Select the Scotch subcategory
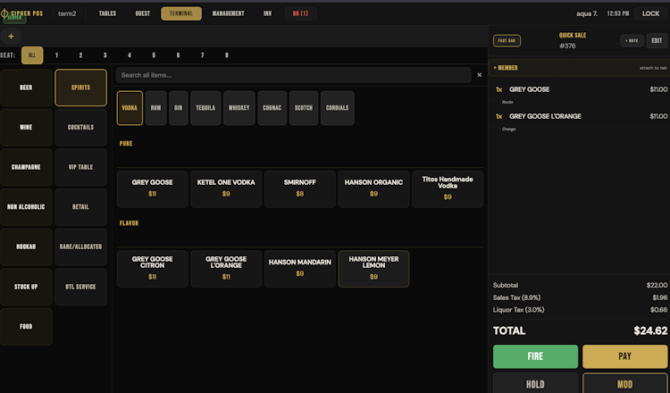 [304, 108]
